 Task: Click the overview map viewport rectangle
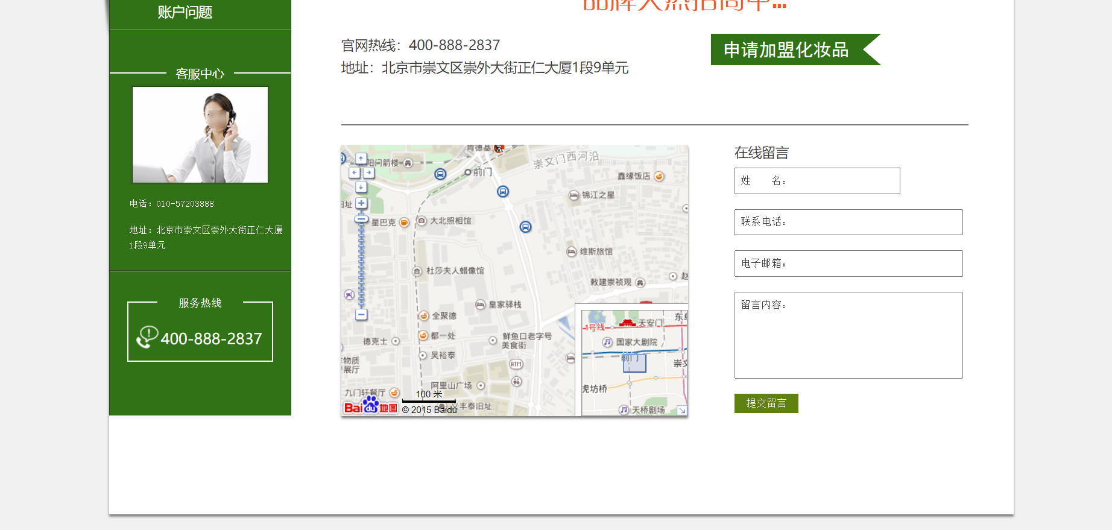click(634, 363)
